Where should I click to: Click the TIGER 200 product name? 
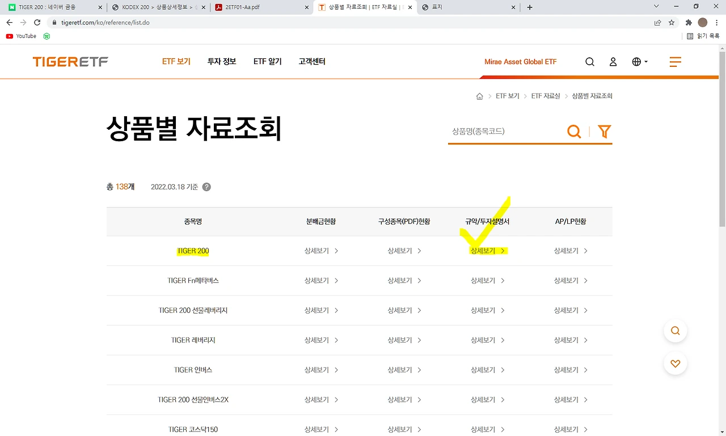193,251
